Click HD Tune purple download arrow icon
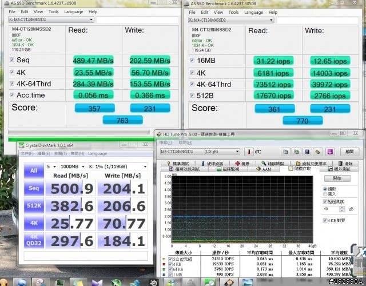 [x=330, y=152]
